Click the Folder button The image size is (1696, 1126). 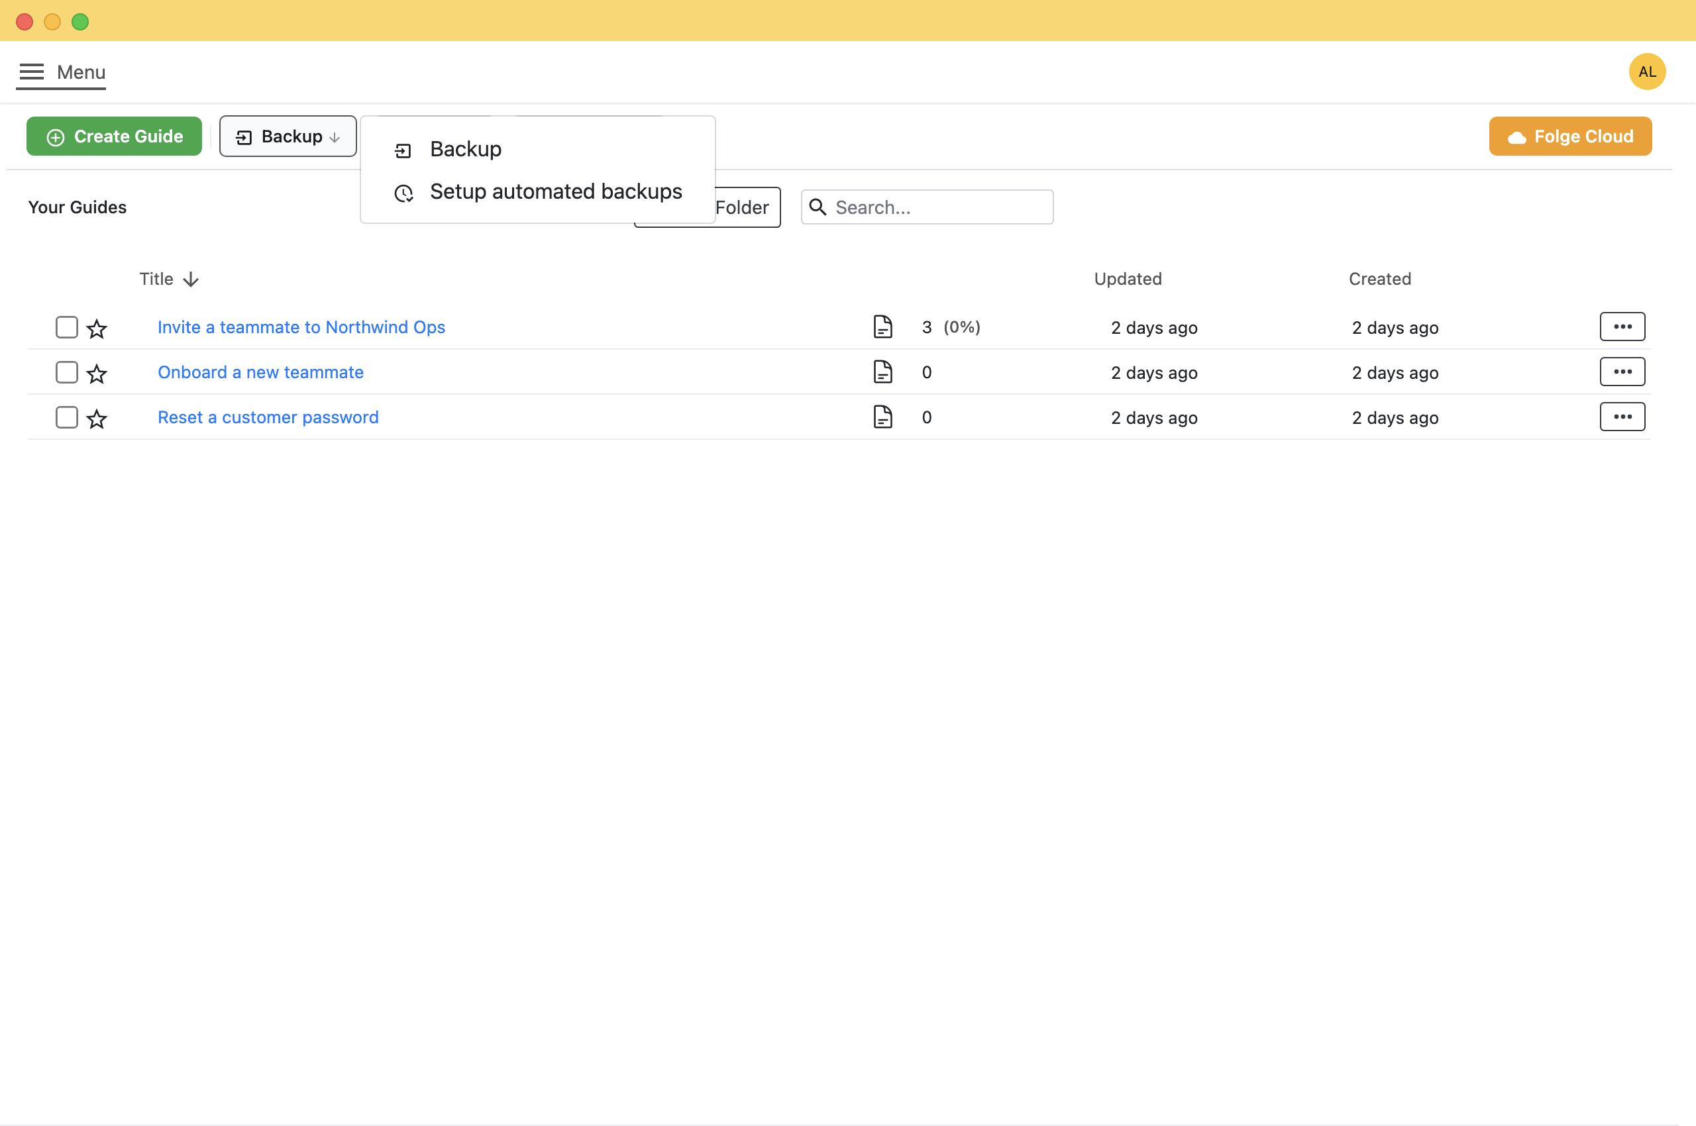[747, 207]
